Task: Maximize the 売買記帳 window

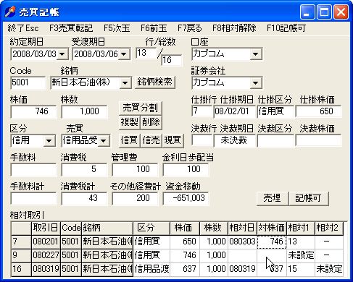Action: click(x=324, y=12)
